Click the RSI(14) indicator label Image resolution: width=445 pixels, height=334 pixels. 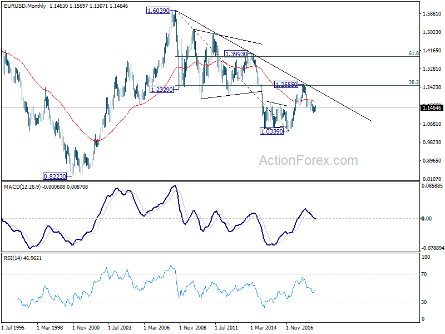click(12, 258)
